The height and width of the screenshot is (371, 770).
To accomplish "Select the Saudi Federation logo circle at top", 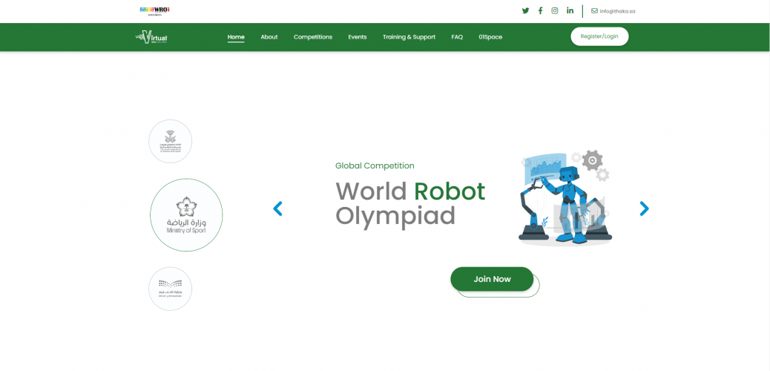I will (171, 142).
